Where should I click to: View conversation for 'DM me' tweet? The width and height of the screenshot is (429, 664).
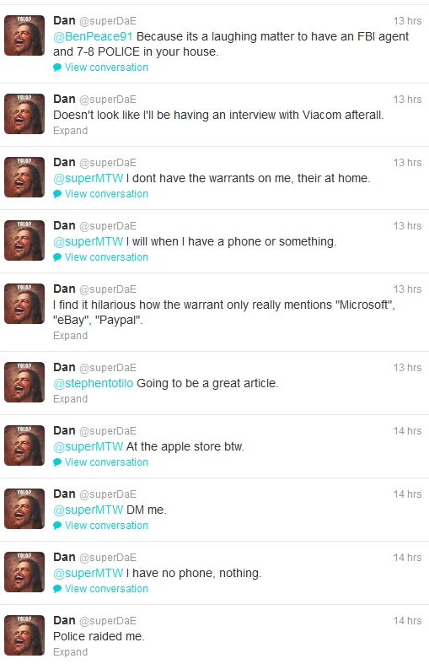click(106, 526)
